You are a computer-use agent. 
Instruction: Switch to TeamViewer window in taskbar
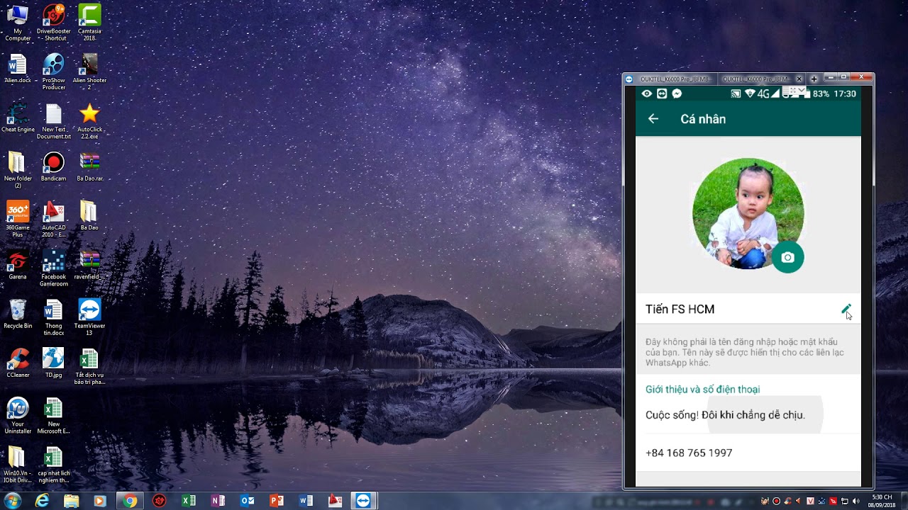(364, 501)
